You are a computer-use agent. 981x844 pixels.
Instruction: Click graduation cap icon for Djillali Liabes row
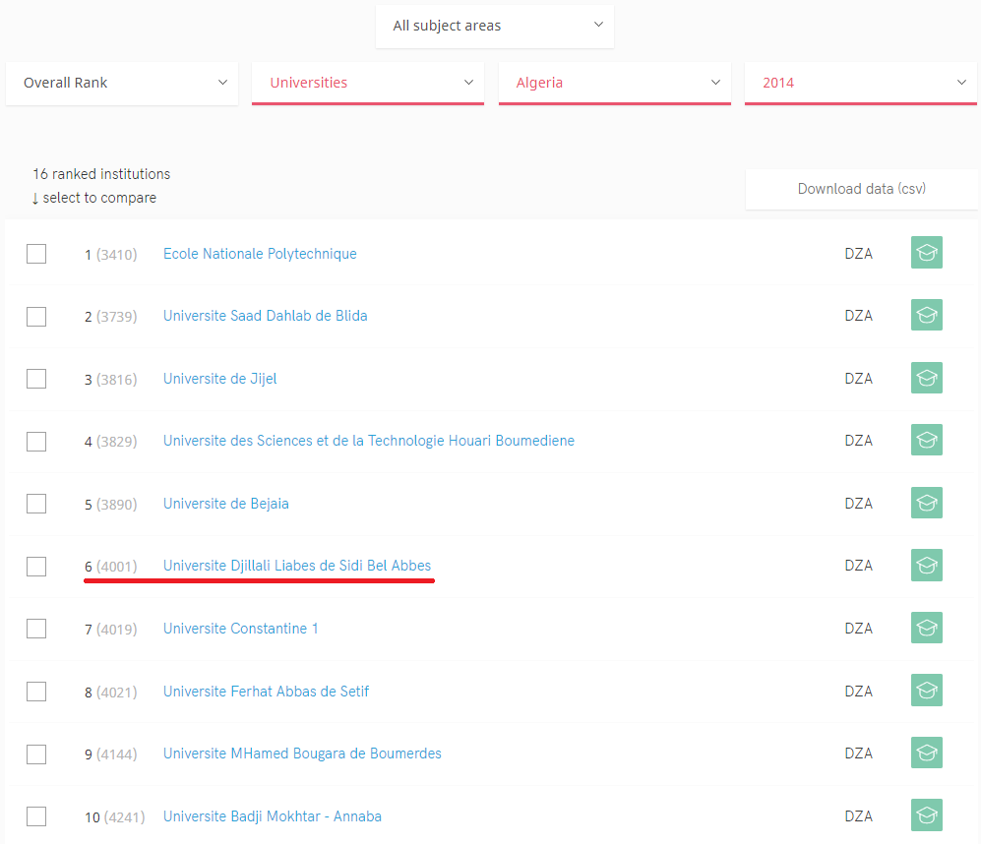(927, 565)
